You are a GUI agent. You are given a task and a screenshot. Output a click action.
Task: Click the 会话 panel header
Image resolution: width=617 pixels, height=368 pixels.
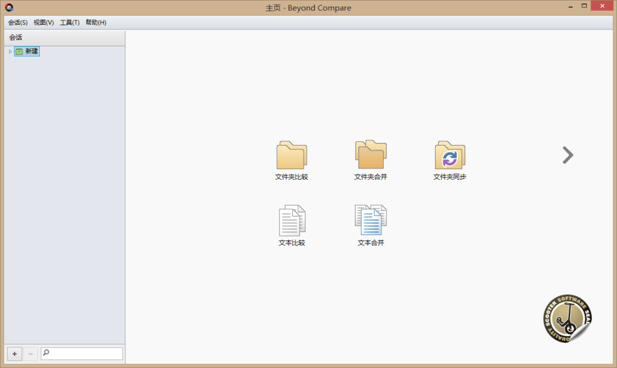[14, 37]
